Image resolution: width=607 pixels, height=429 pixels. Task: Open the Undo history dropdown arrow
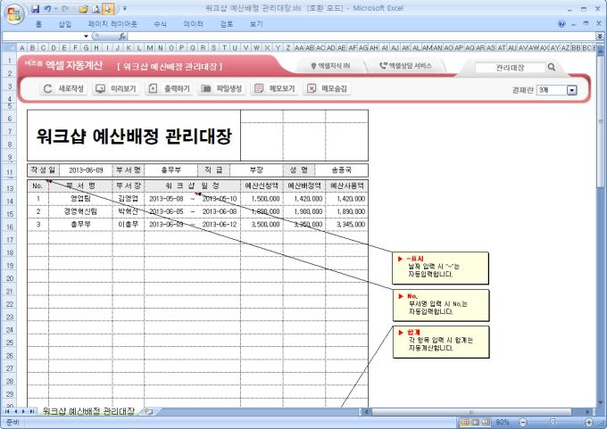coord(55,9)
